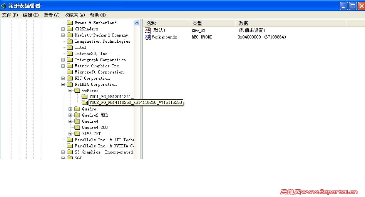
Task: Click the Registry Editor title bar icon
Action: [x=4, y=6]
